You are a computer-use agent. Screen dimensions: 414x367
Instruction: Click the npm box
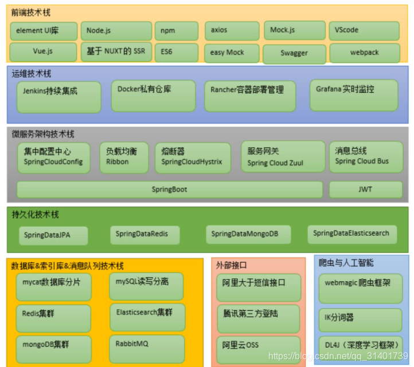click(177, 31)
